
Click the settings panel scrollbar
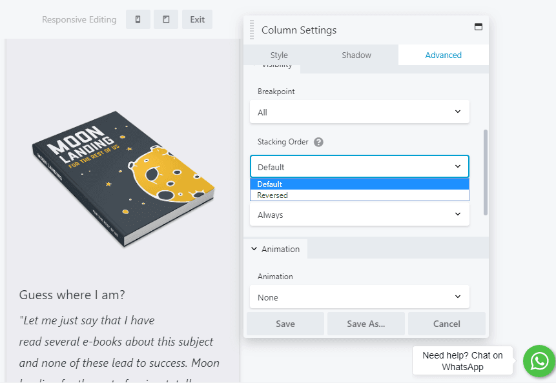tap(486, 172)
